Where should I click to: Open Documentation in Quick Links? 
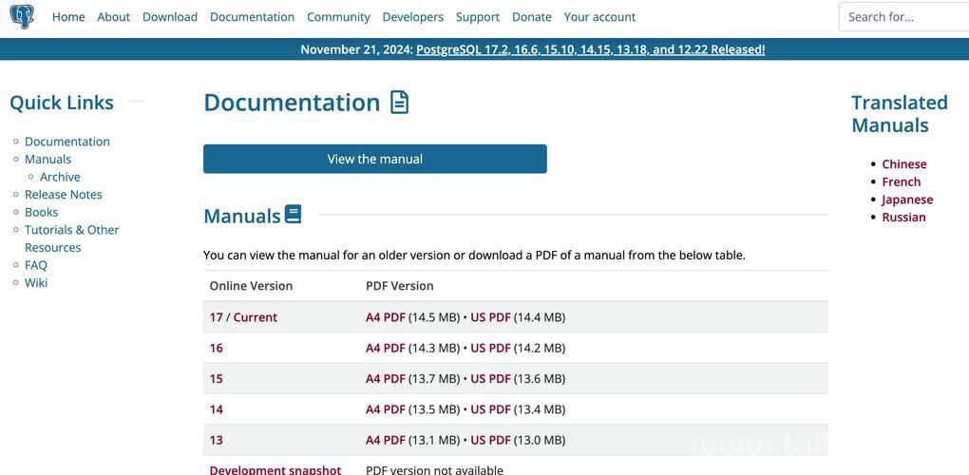pyautogui.click(x=67, y=142)
